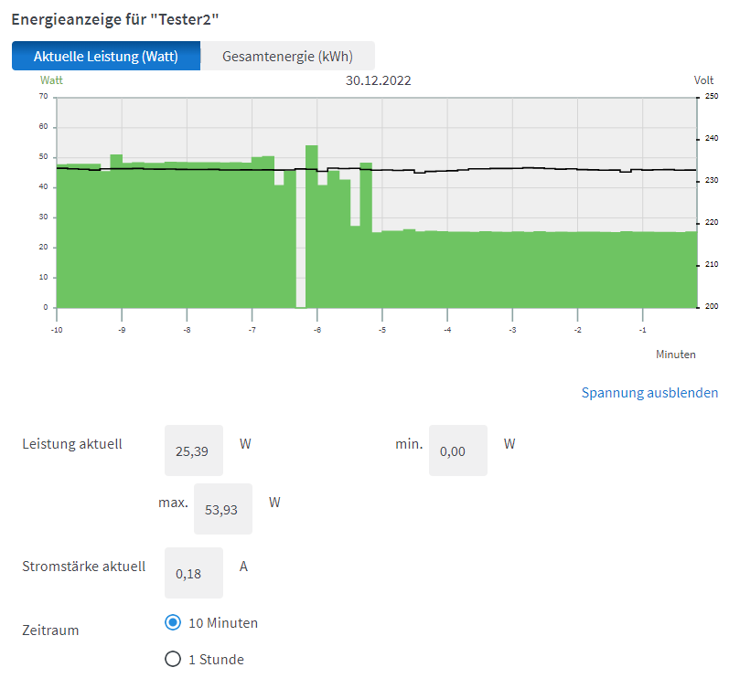This screenshot has height=678, width=740.
Task: Click the Stromstärke field showing 0,18
Action: click(194, 573)
